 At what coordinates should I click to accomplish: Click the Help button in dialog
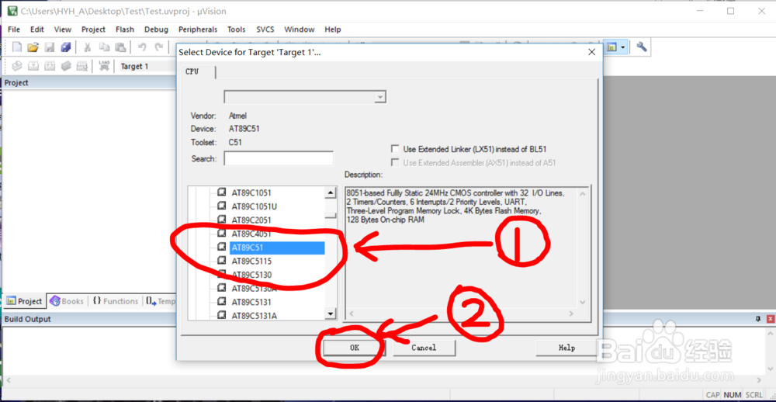pos(566,348)
